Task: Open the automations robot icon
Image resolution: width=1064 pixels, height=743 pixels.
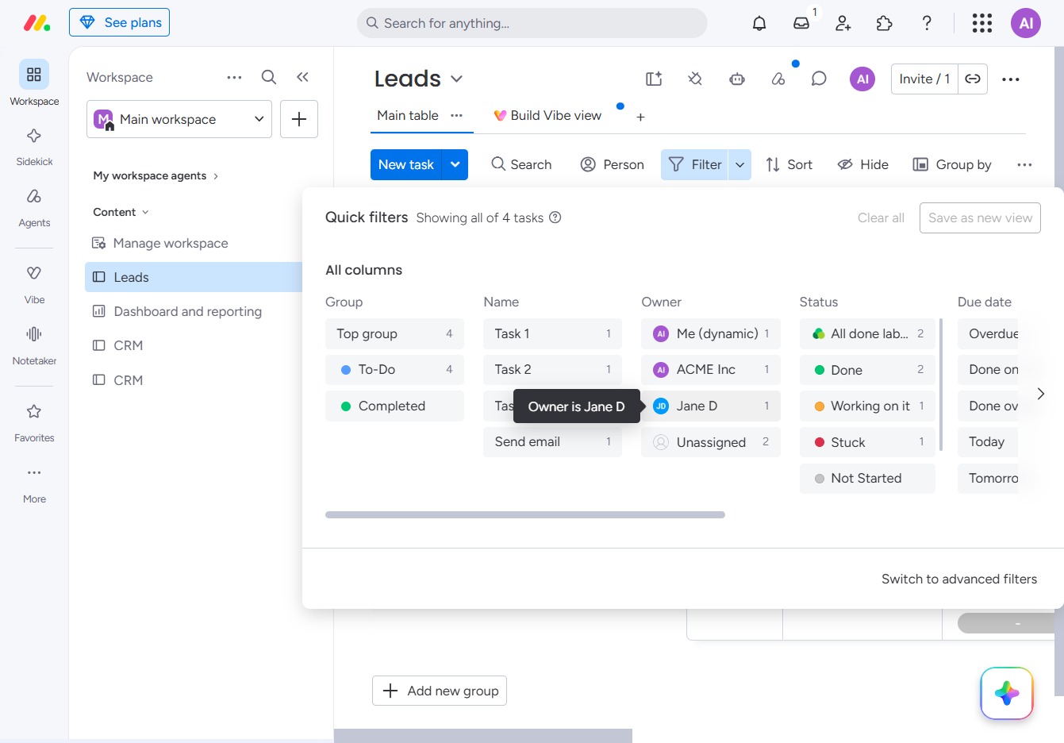Action: pos(737,79)
